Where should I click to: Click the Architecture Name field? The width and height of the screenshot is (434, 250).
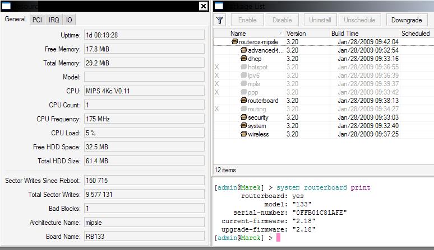(x=144, y=223)
